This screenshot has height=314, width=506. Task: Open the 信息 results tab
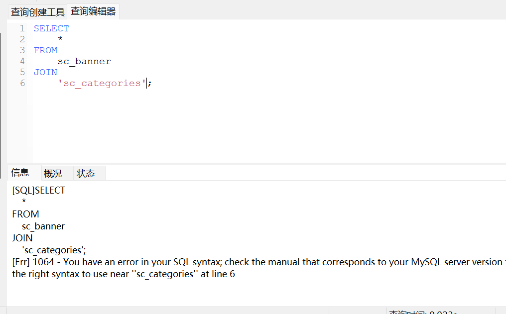(x=20, y=173)
